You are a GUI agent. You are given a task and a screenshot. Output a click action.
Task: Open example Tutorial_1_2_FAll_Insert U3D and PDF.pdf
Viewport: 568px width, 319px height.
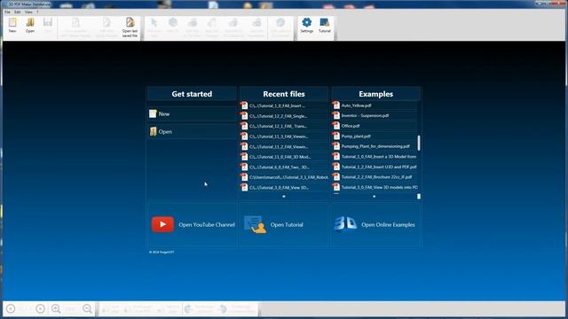click(375, 167)
